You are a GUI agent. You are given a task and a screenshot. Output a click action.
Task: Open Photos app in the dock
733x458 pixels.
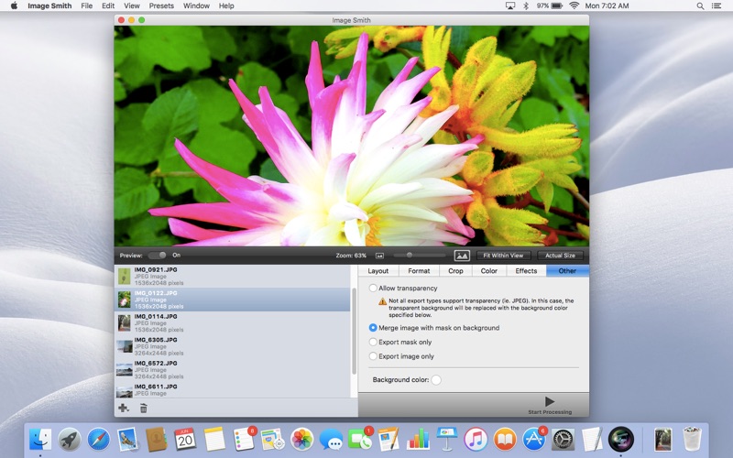point(301,440)
